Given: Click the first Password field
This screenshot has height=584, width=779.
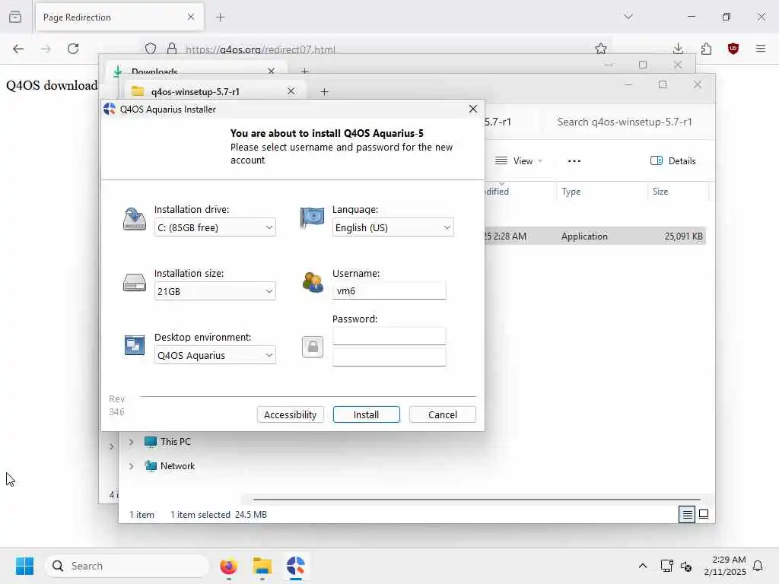Looking at the screenshot, I should 389,336.
